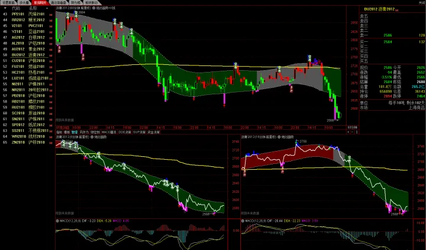
Task: Click the 关闭 button in the top right
Action: coord(421,2)
